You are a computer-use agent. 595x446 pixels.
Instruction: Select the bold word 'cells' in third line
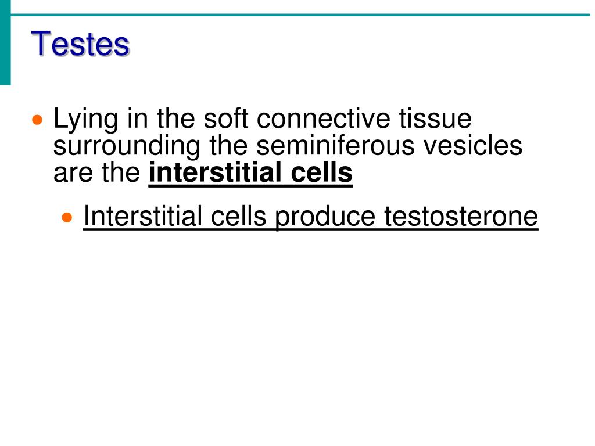tap(322, 173)
